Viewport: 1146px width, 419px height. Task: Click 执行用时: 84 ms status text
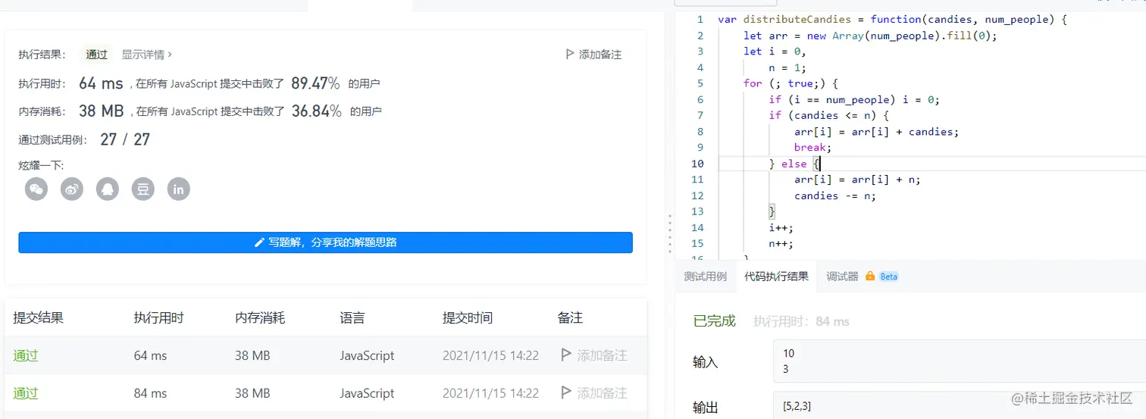[x=801, y=321]
